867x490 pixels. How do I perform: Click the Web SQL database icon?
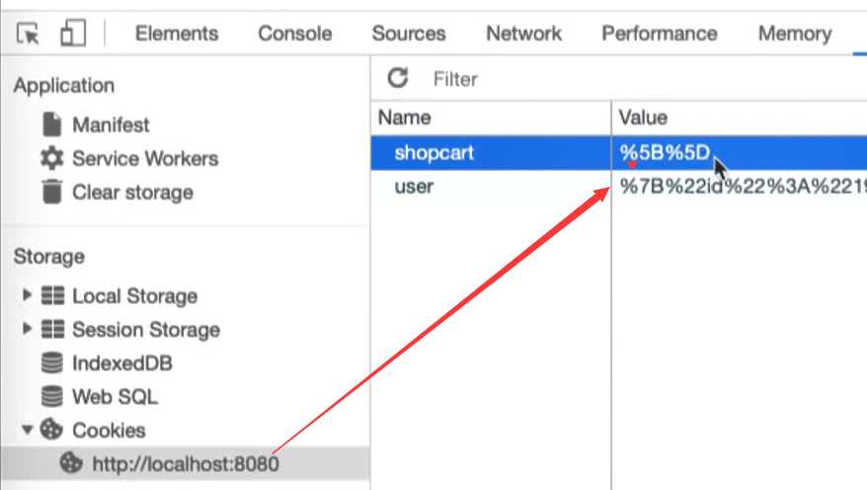coord(52,396)
